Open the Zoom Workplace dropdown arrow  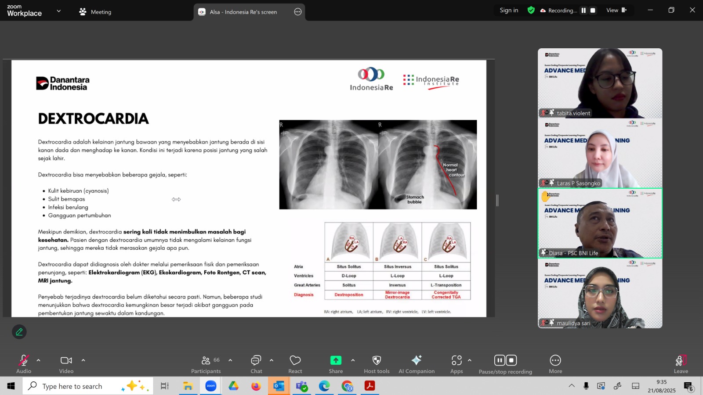click(59, 11)
